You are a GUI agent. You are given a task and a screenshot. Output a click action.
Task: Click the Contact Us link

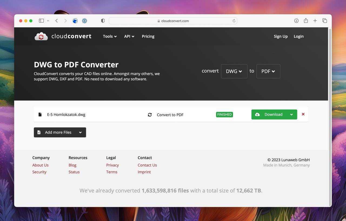click(x=147, y=165)
